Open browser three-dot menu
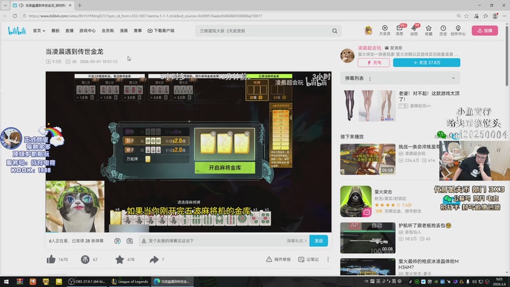510x287 pixels. (504, 15)
